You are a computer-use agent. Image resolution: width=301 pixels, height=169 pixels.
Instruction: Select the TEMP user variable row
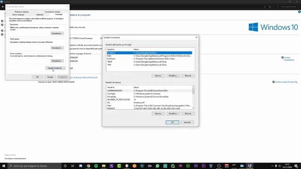tap(150, 61)
